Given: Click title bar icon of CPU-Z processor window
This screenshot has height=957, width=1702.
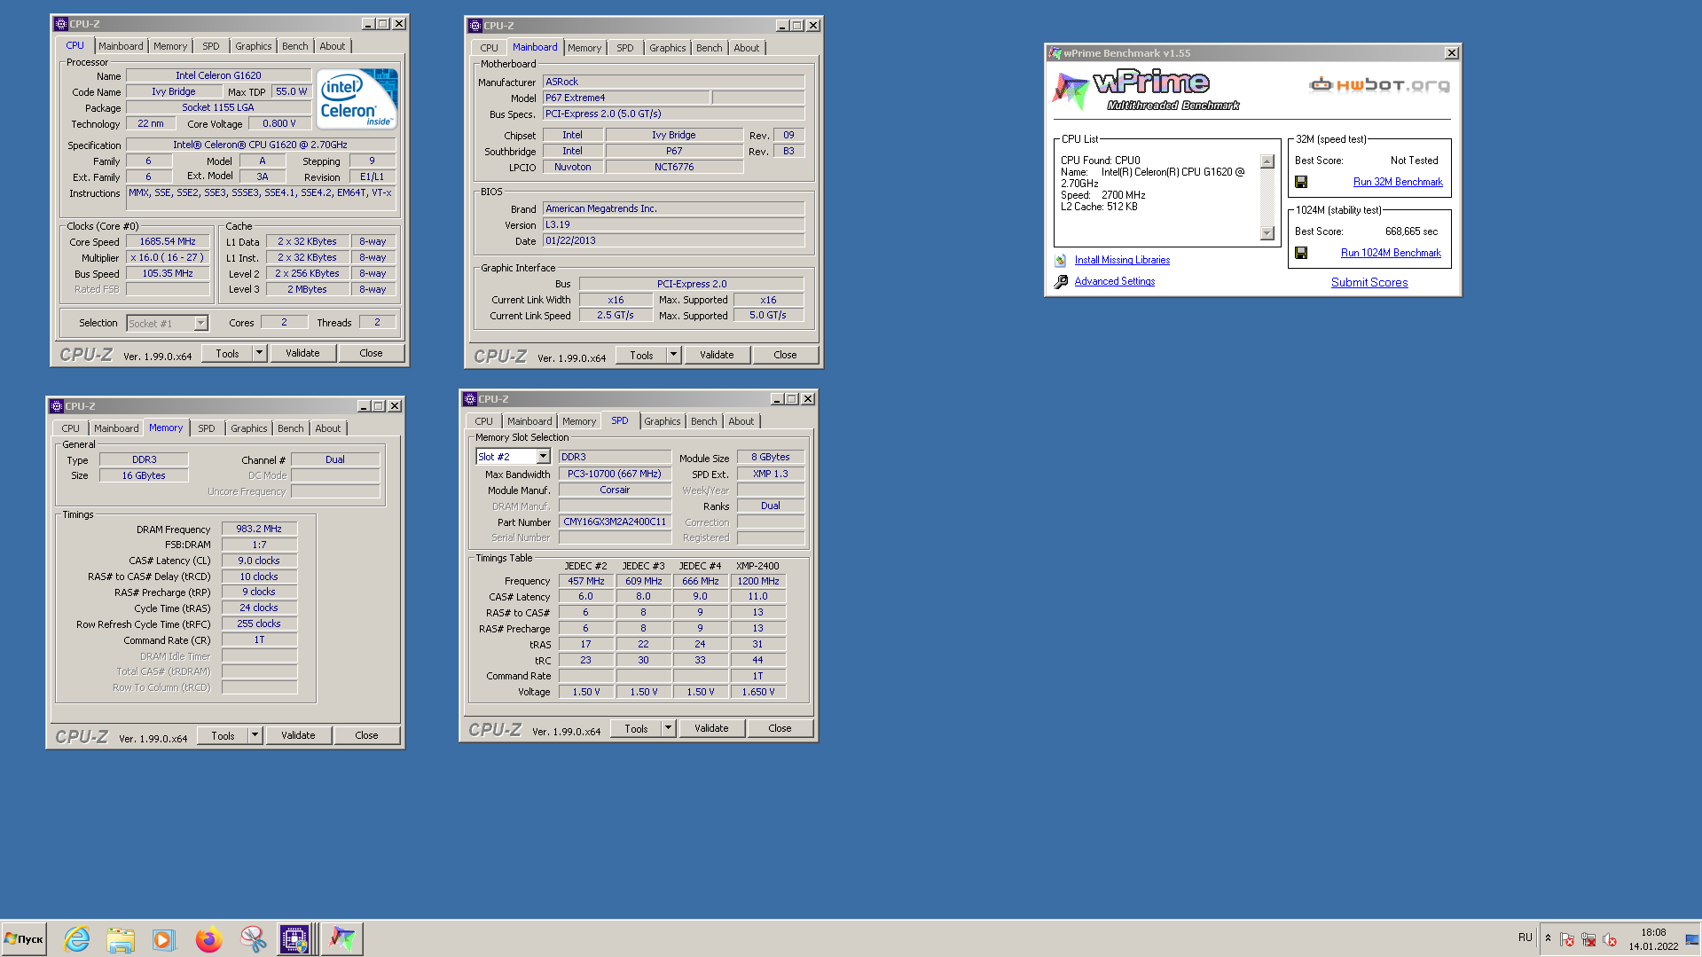Looking at the screenshot, I should [61, 24].
